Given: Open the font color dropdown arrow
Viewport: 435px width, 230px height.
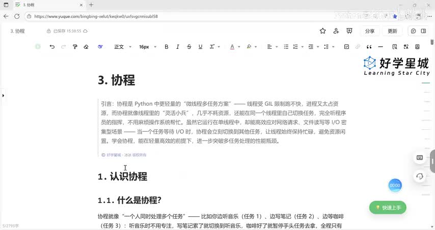Looking at the screenshot, I should tap(239, 47).
